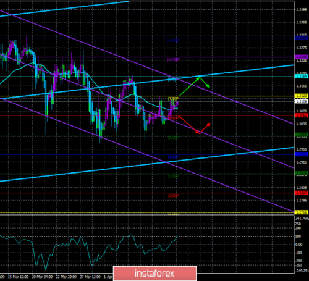This screenshot has height=281, width=309.
Task: Click the indicator maximum 341.768 value
Action: click(302, 219)
